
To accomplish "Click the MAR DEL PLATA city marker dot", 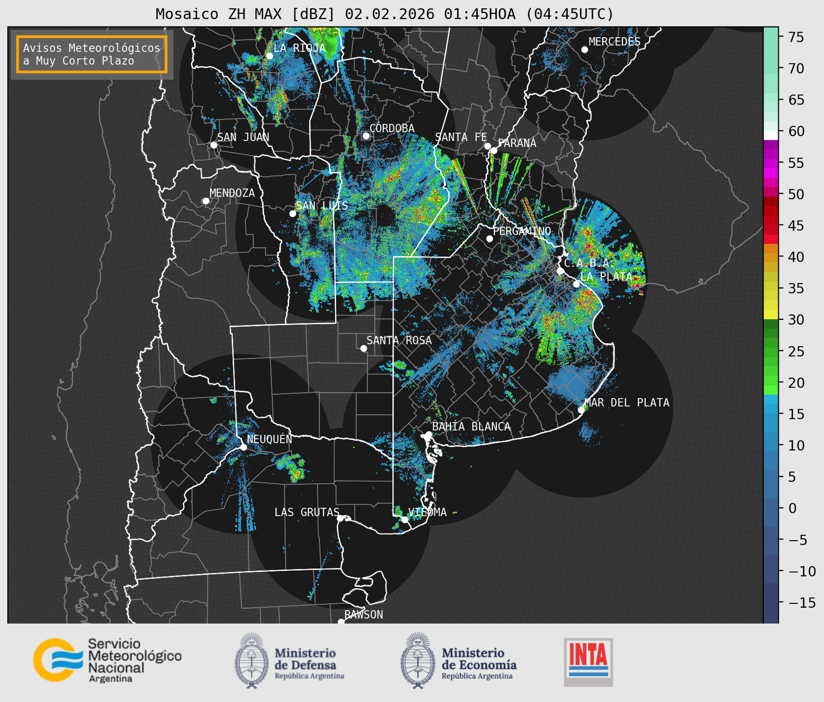I will pyautogui.click(x=581, y=410).
